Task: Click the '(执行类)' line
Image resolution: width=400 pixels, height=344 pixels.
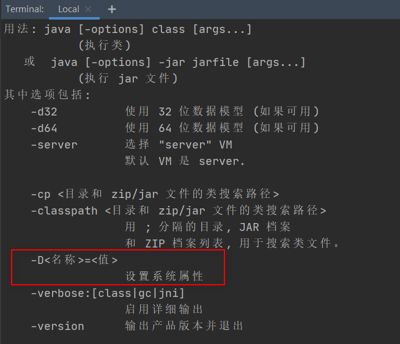Action: (x=105, y=45)
